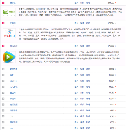Open 贴吧 link in the 人人影视 row
The image size is (126, 130).
(x=88, y=87)
